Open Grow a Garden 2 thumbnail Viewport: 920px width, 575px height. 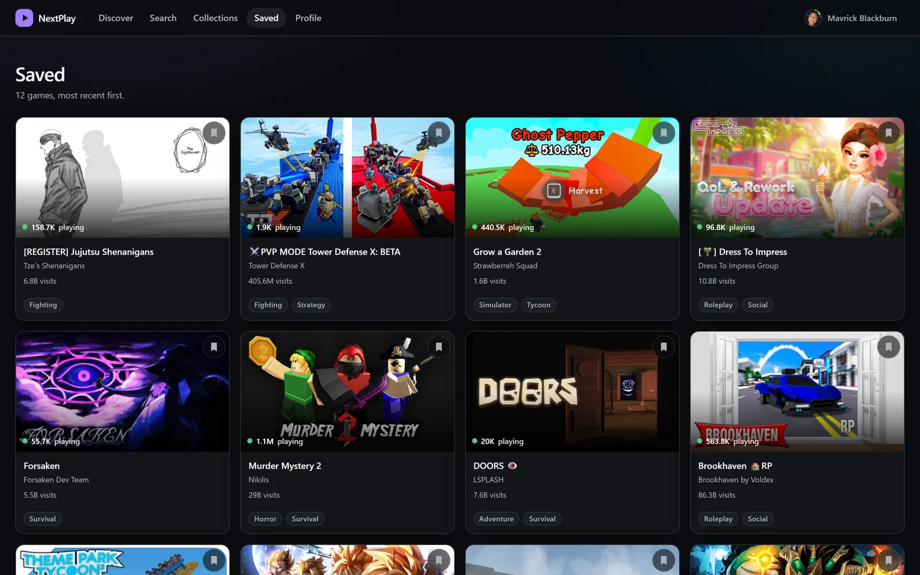tap(572, 178)
